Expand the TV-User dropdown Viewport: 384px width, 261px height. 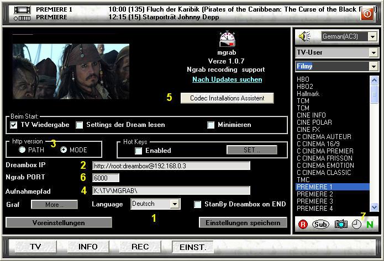tap(374, 52)
